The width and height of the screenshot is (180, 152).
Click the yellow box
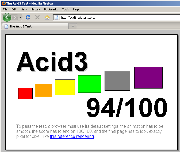pyautogui.click(x=65, y=87)
